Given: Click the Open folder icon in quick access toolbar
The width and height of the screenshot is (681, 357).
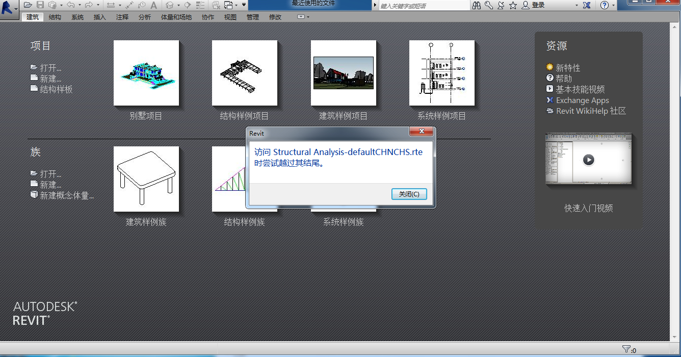Looking at the screenshot, I should 28,5.
